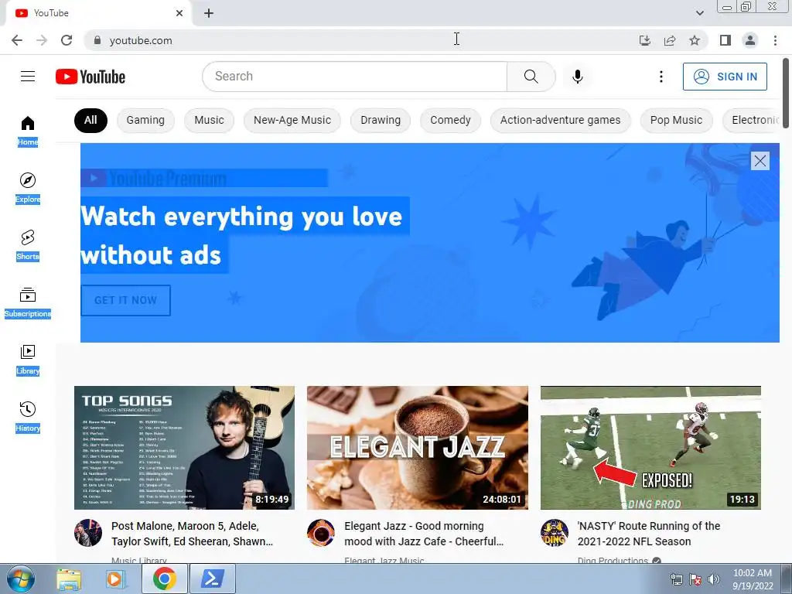The image size is (792, 594).
Task: Select the Gaming filter chip
Action: pyautogui.click(x=145, y=120)
